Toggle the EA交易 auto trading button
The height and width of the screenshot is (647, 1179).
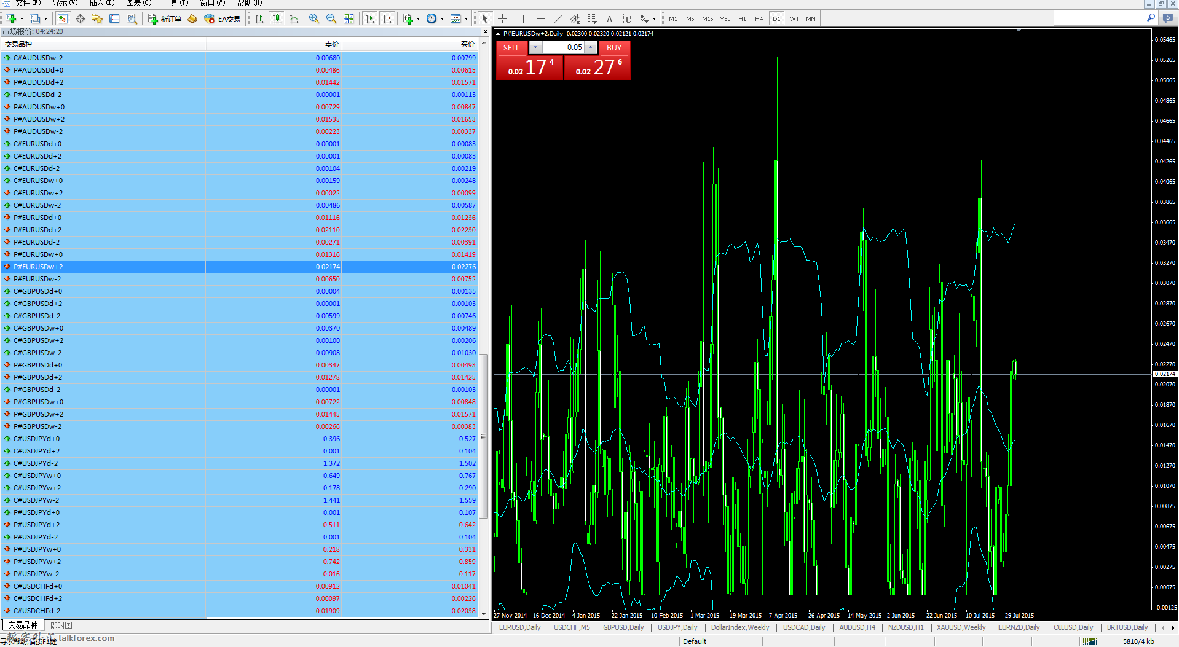tap(223, 18)
